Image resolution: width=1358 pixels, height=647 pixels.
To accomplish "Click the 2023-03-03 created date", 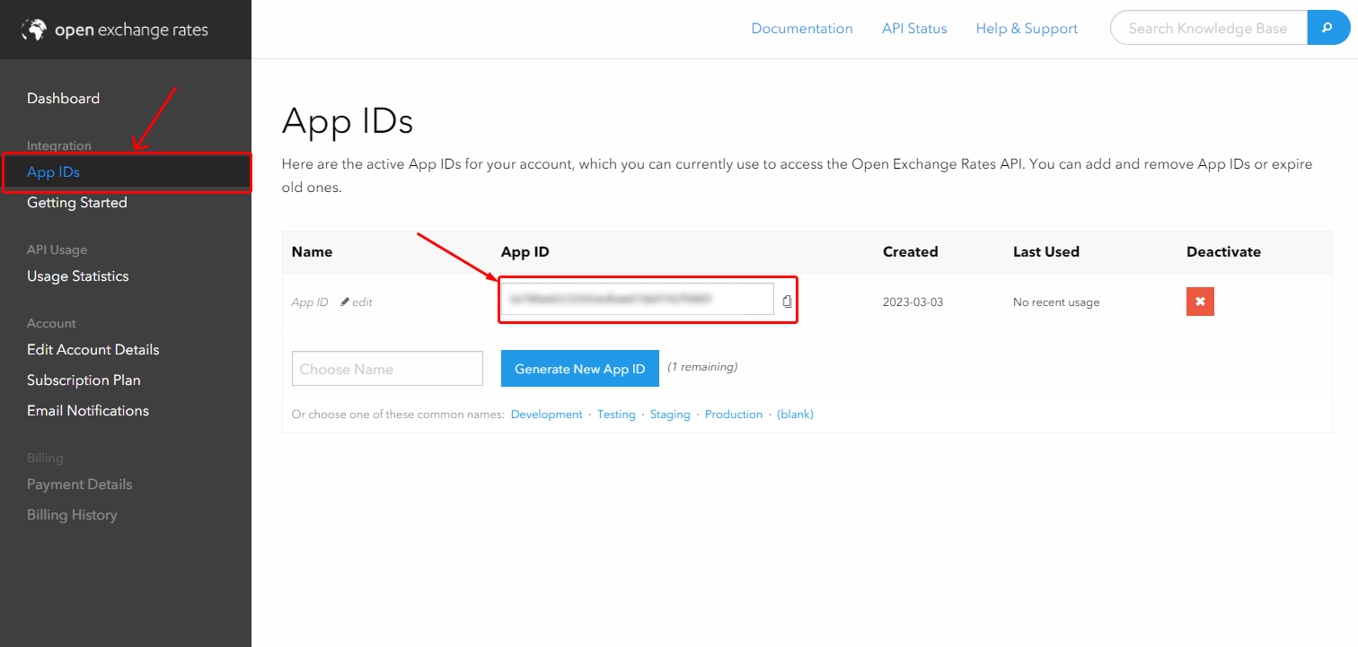I will (x=913, y=302).
